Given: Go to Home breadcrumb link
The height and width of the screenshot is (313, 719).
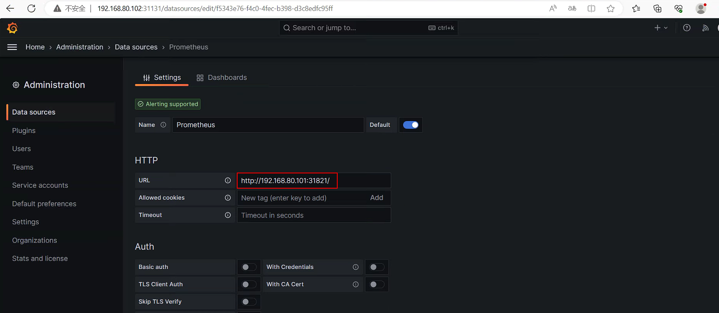Looking at the screenshot, I should [x=35, y=47].
